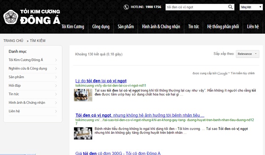Click snippet starting 'Tại sao tỏi đen lại có vị ngọt'

tap(175, 92)
